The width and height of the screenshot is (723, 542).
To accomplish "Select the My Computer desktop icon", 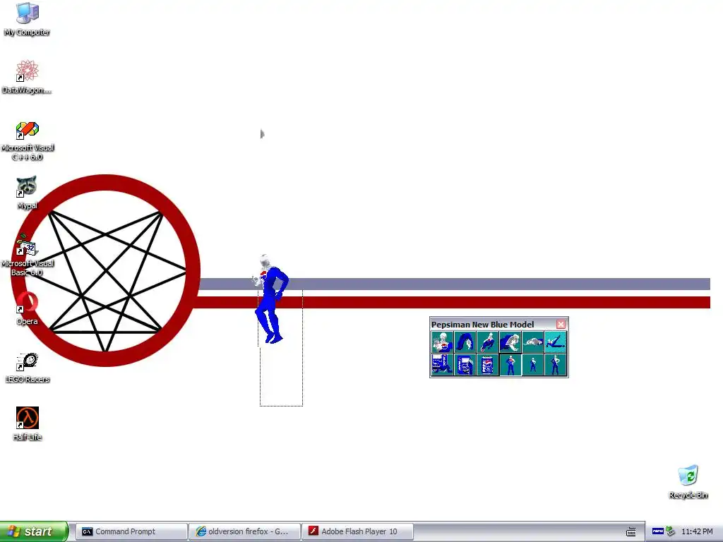I will (x=28, y=19).
